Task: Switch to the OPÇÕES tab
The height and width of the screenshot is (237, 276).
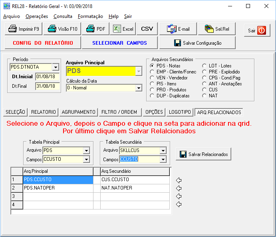Action: pyautogui.click(x=154, y=112)
